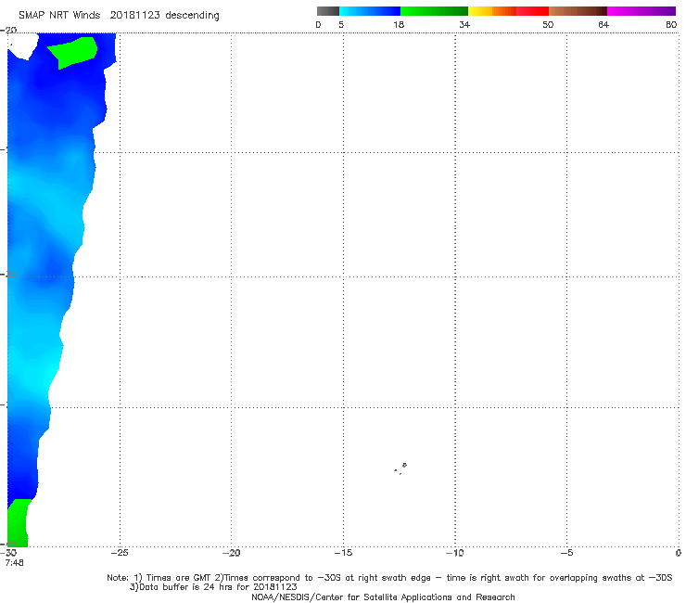Viewport: 686px width, 603px height.
Task: Click the light cyan low-wind area of swath
Action: coord(32,368)
